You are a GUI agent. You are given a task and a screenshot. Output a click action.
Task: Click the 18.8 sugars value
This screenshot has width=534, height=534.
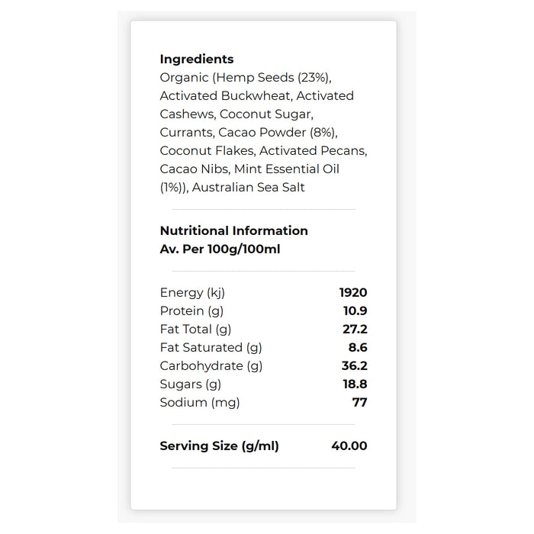pyautogui.click(x=355, y=384)
